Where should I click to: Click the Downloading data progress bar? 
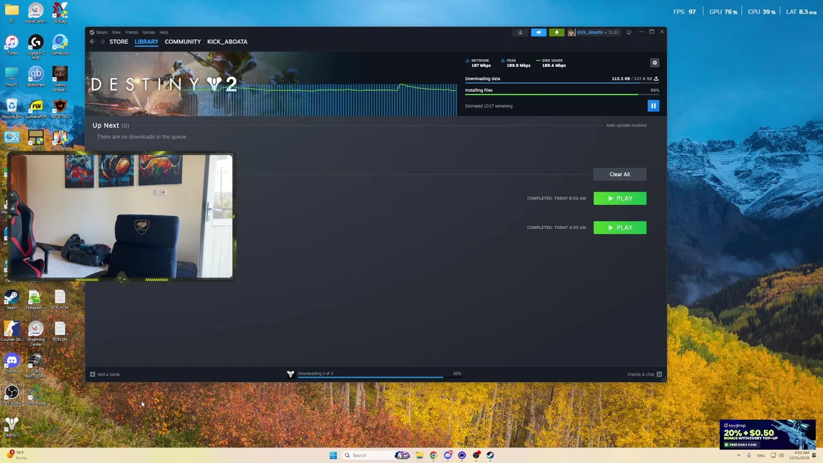pos(562,83)
